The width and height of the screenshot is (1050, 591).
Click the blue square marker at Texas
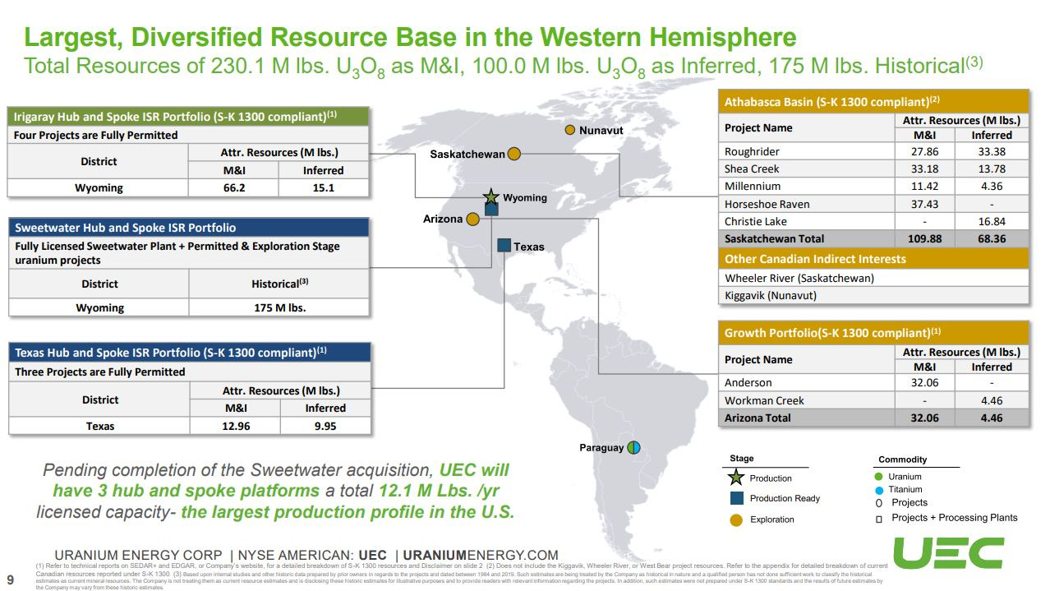coord(504,245)
